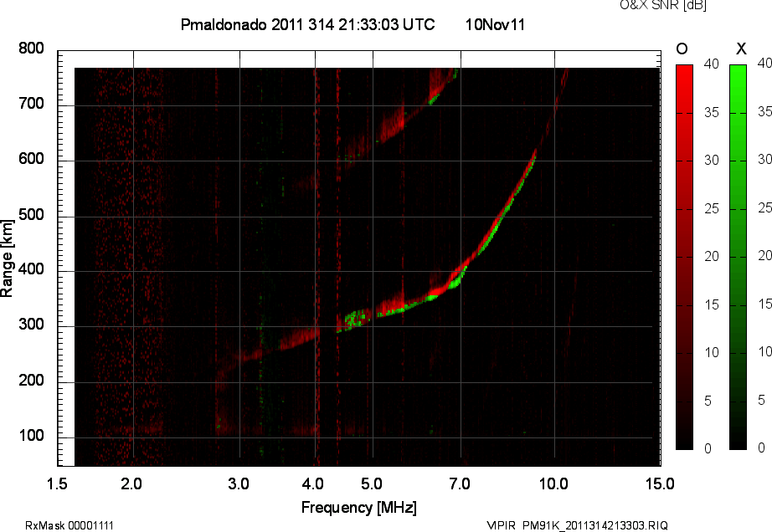Click the RxMask 00001111 text
This screenshot has height=532, width=772.
(x=69, y=525)
